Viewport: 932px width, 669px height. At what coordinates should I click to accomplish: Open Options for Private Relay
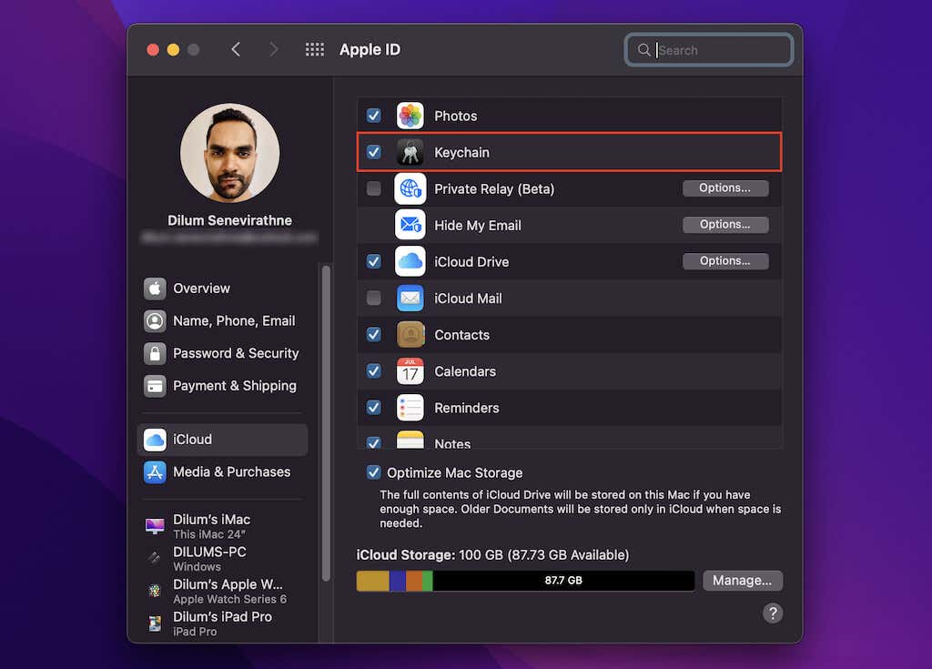click(x=725, y=188)
